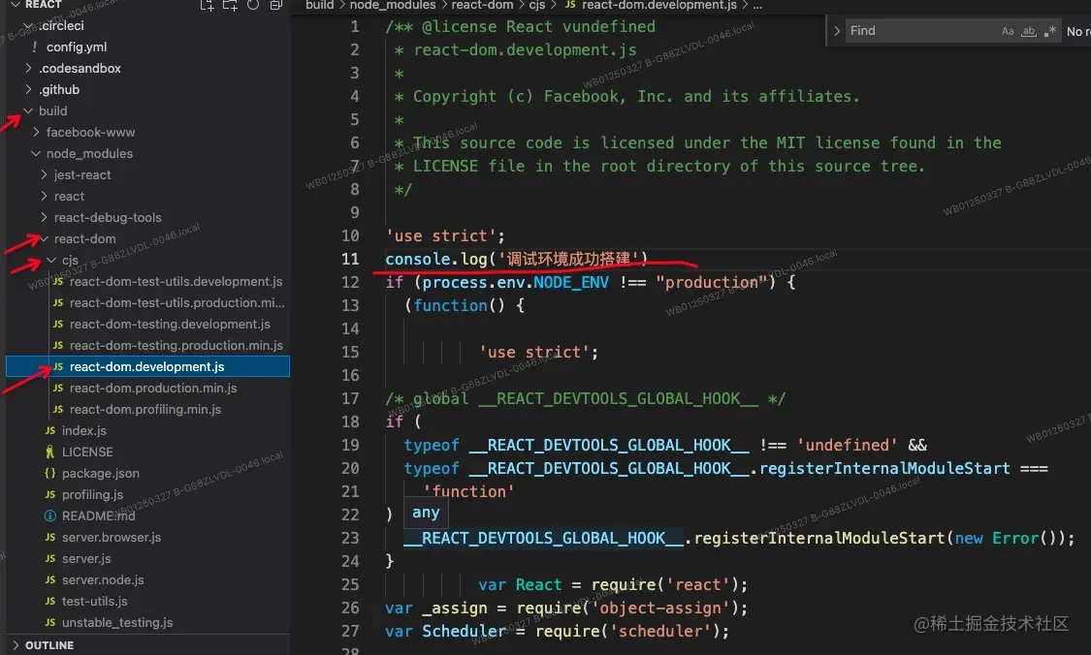Open react-dom-test-utils.production.min.js file
Viewport: 1091px width, 655px height.
coord(176,303)
